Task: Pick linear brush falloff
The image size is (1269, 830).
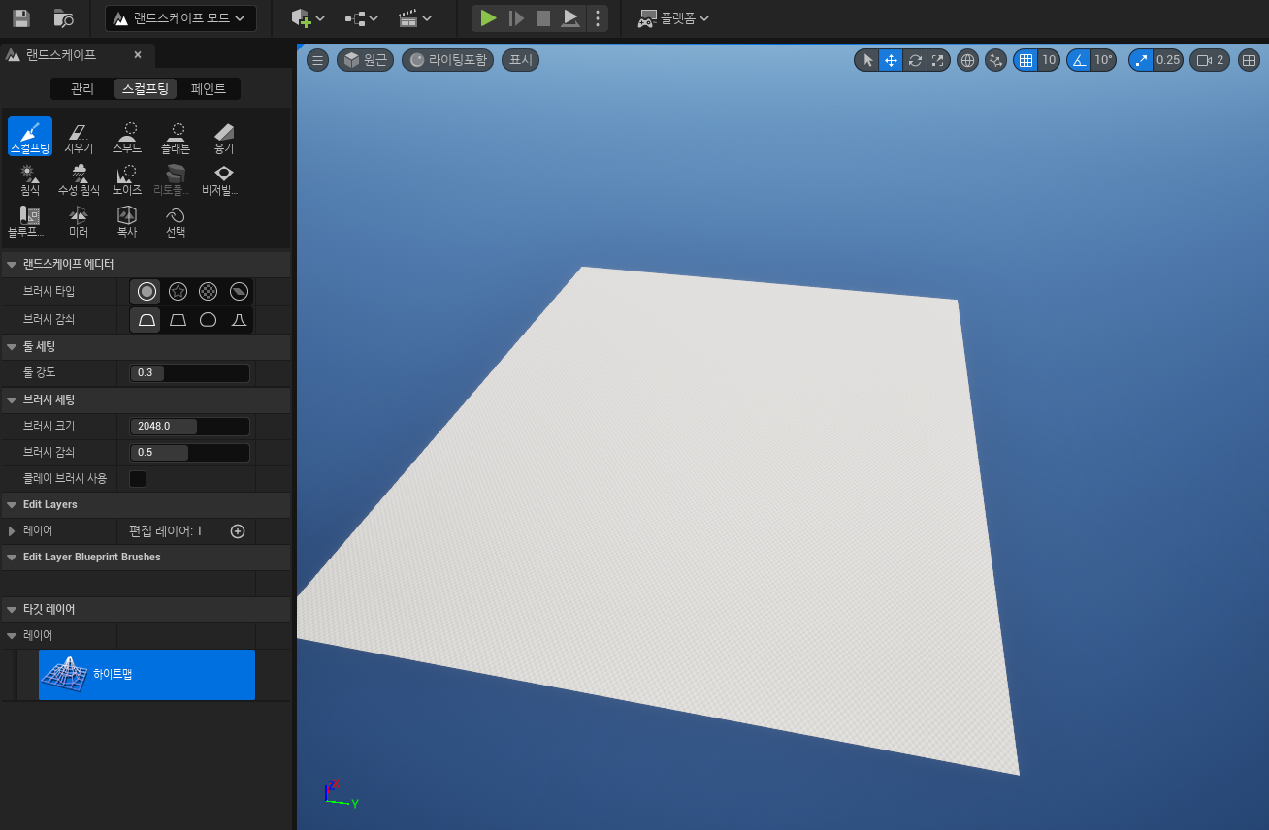Action: click(178, 319)
